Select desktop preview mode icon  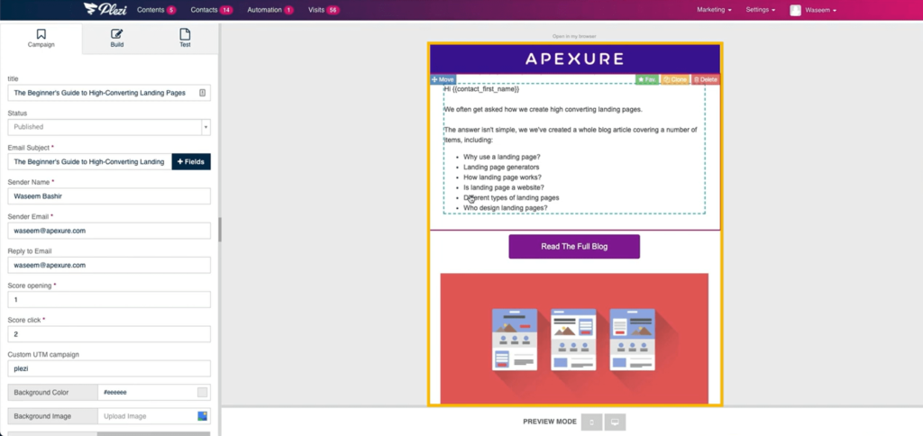coord(615,422)
